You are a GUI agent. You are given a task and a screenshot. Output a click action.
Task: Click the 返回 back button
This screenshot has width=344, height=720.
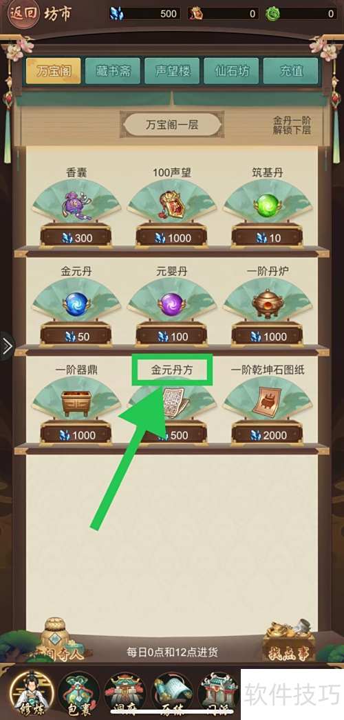pyautogui.click(x=23, y=14)
